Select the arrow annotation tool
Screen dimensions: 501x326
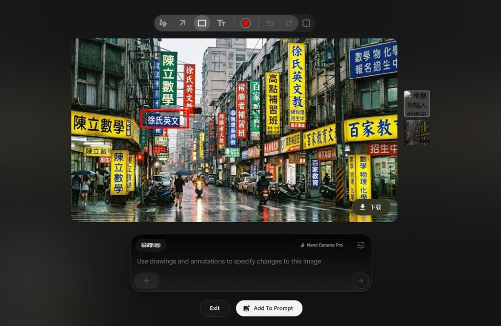182,23
